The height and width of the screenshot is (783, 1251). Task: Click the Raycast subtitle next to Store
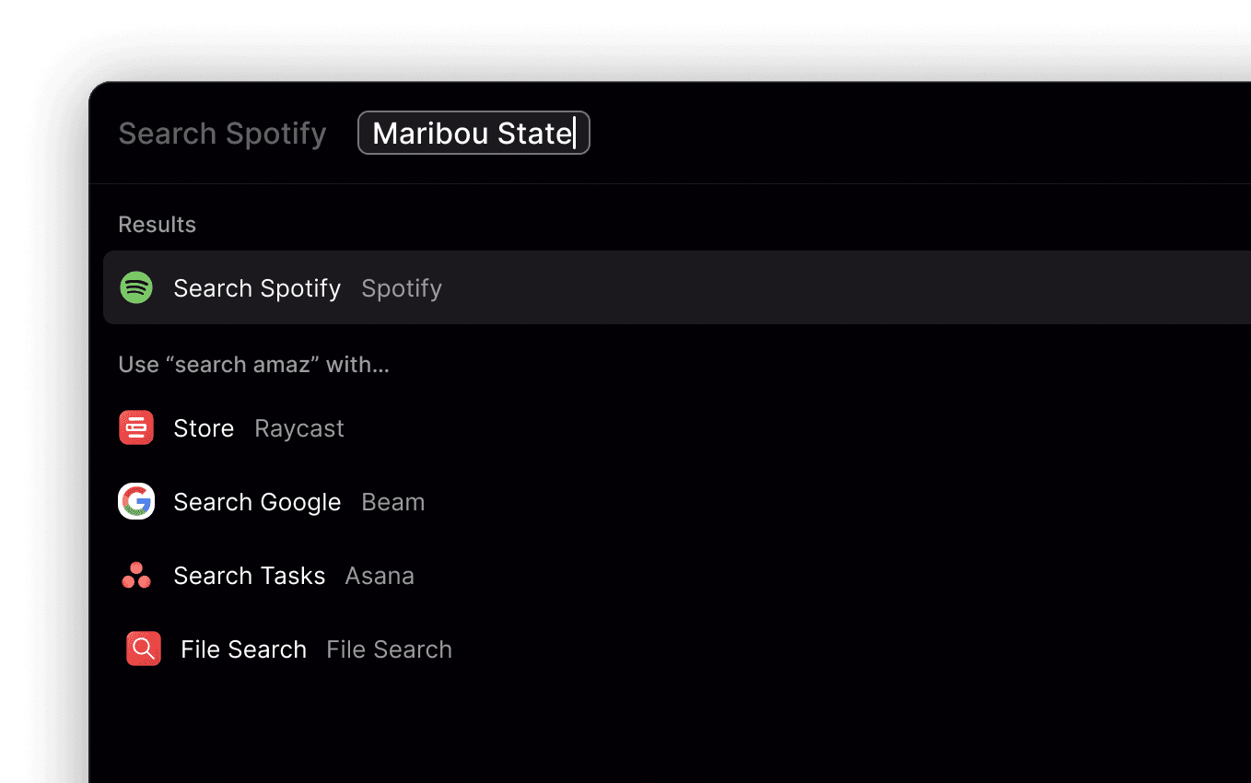point(299,428)
